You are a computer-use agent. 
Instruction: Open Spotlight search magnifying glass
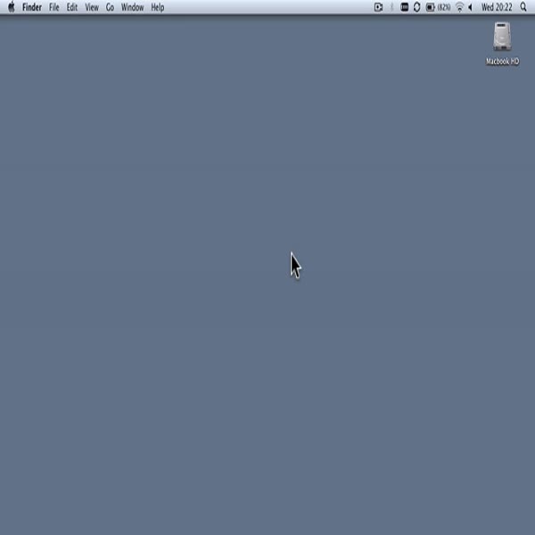pyautogui.click(x=523, y=7)
